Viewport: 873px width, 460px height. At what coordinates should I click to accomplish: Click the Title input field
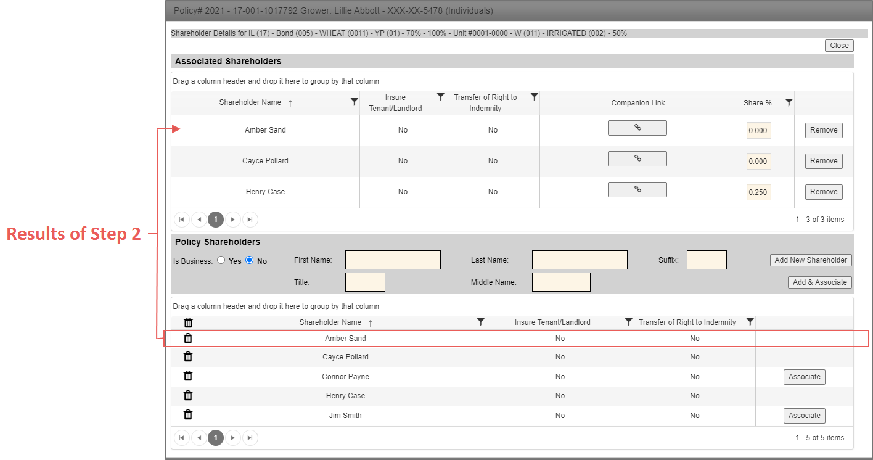coord(365,282)
